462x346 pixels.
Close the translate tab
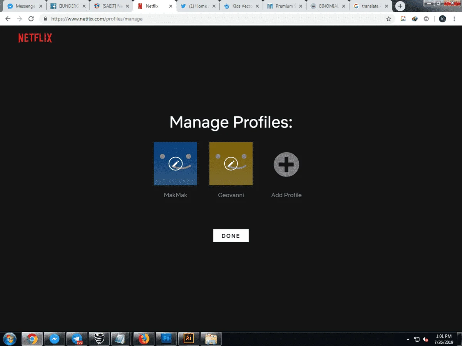point(387,6)
